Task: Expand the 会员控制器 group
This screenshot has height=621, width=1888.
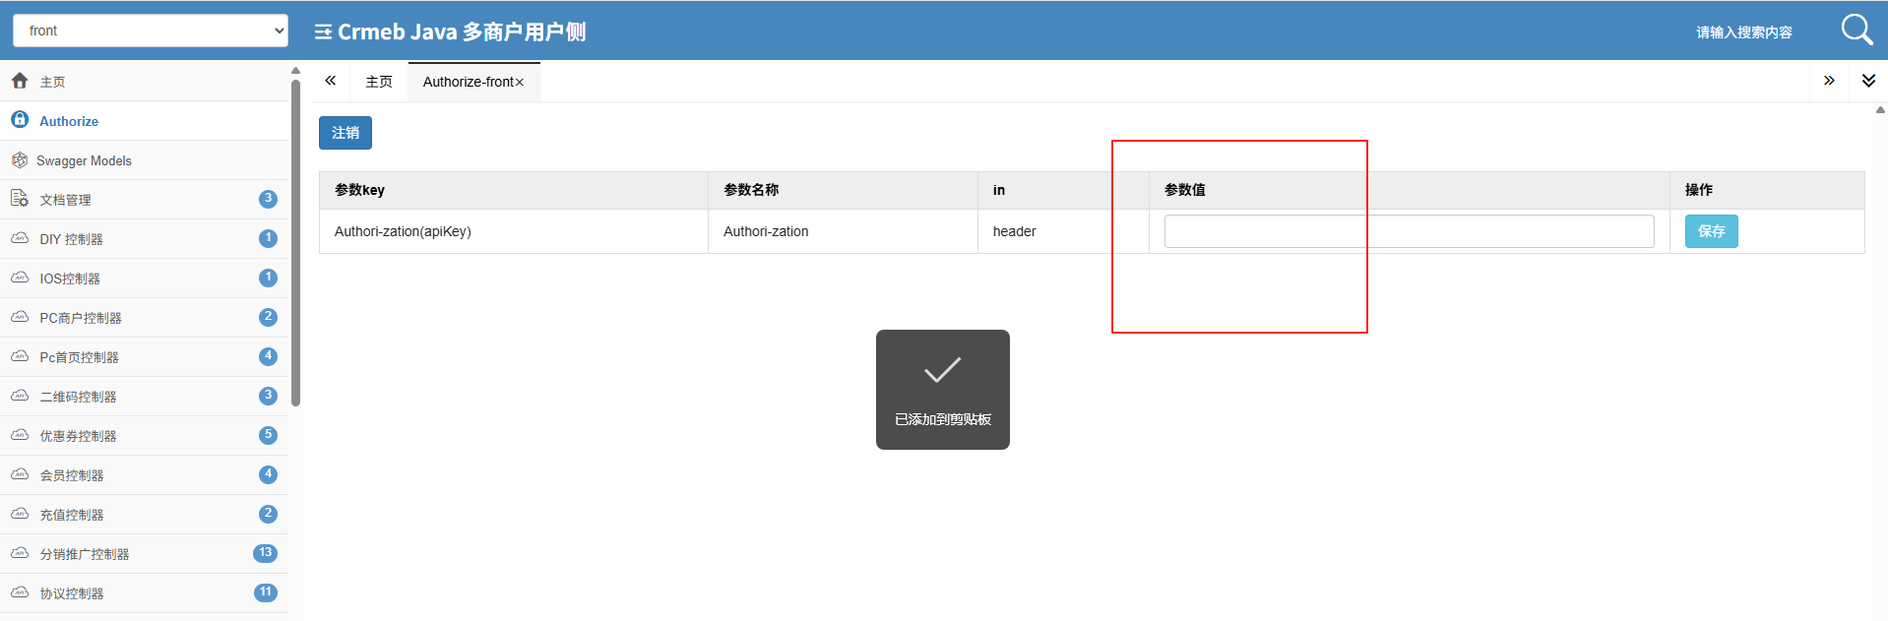Action: click(145, 475)
